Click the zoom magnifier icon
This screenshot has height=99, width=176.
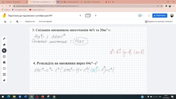tap(17, 21)
